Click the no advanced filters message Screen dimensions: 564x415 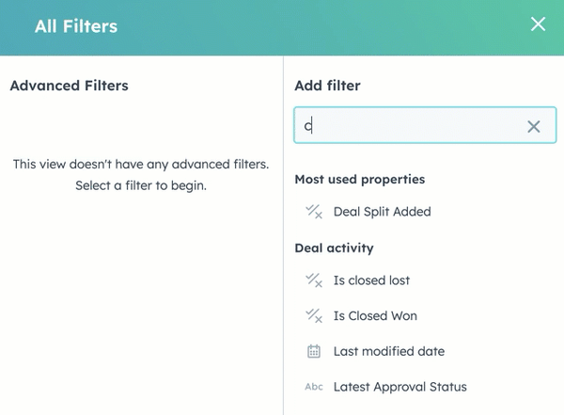[141, 165]
